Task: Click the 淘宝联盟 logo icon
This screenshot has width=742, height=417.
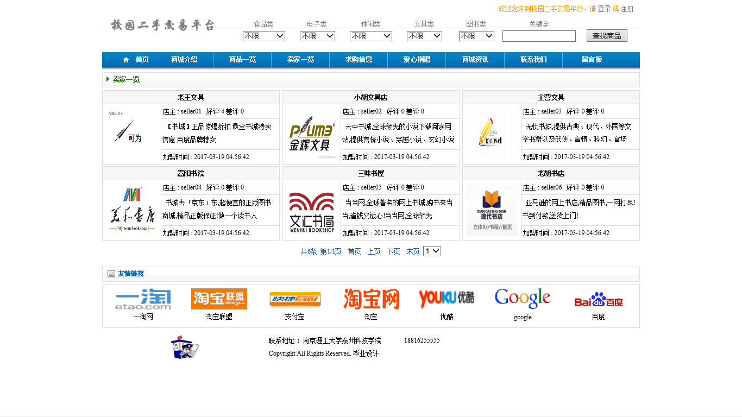Action: pyautogui.click(x=219, y=299)
